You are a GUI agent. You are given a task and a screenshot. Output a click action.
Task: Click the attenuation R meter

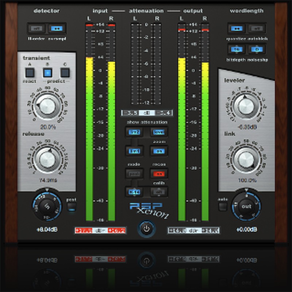coord(157,64)
